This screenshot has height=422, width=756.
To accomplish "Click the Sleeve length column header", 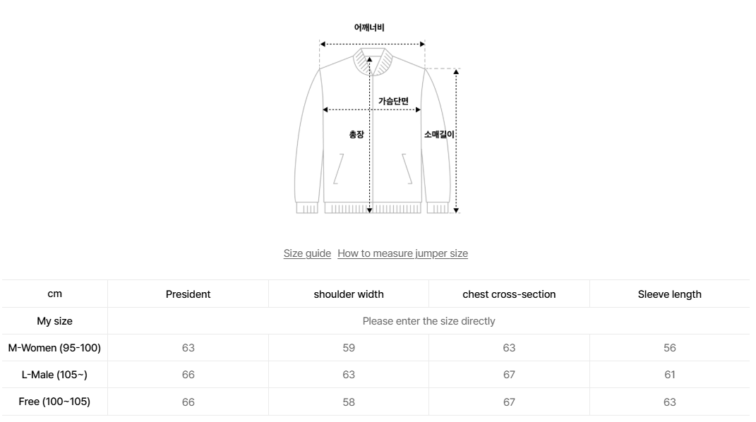I will (x=669, y=294).
